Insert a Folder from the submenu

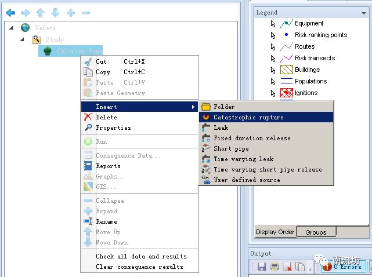tap(266, 107)
